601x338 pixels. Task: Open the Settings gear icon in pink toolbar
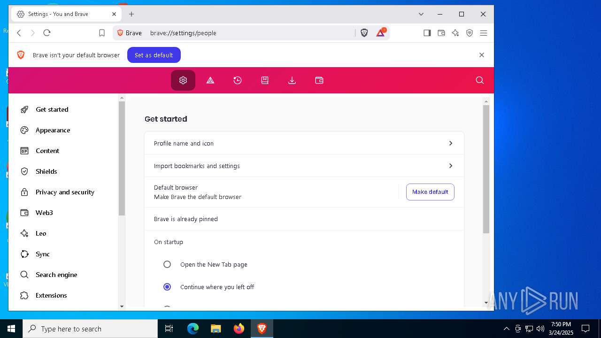point(183,80)
